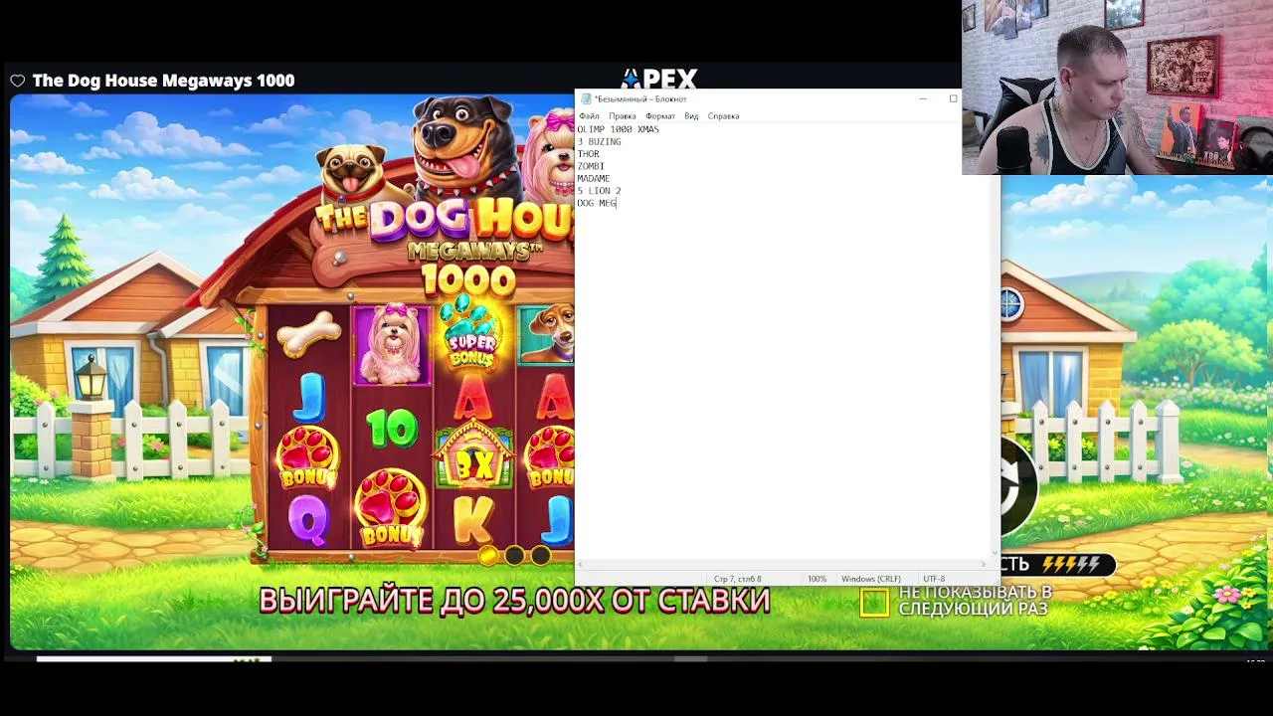
Task: Click the lightning bolt volatility indicator
Action: coord(1070,565)
